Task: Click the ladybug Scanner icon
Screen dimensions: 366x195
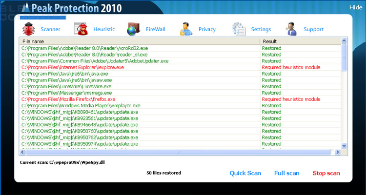Action: click(x=28, y=29)
